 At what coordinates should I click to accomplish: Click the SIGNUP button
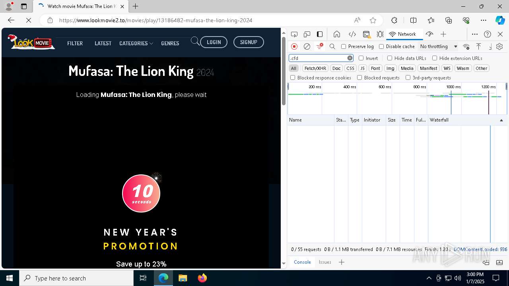[249, 42]
